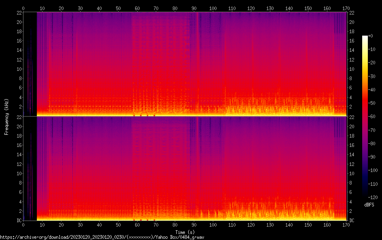Click the 170 tick on the bottom time axis
Viewport: 382px width, 240px height.
346,225
